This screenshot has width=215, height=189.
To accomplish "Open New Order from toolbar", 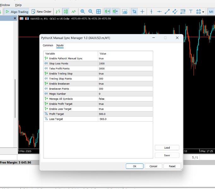I will point(41,12).
